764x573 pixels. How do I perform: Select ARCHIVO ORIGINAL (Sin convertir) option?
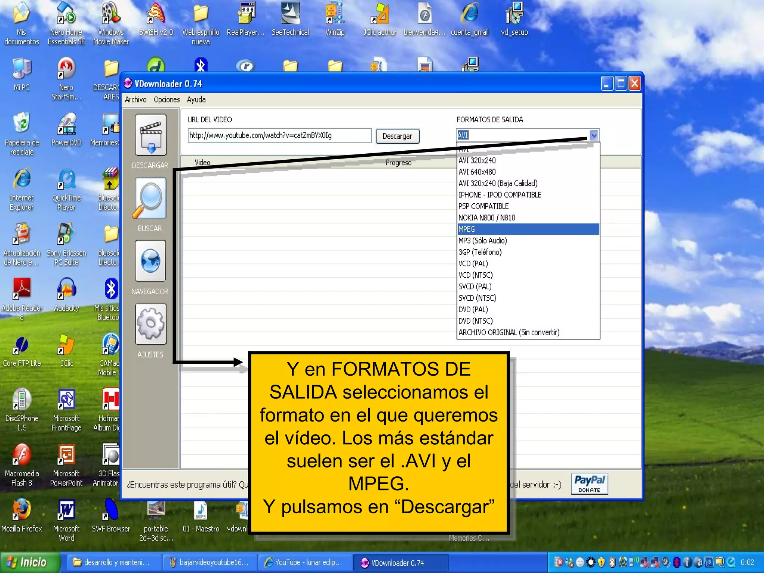[x=528, y=332]
